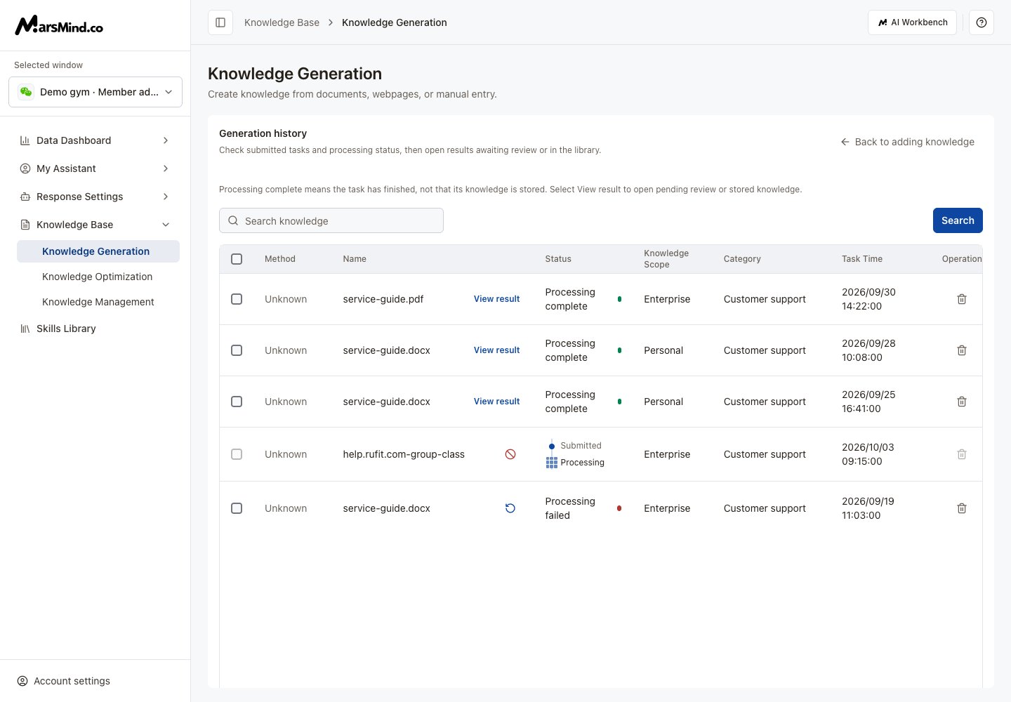Go back to adding knowledge
This screenshot has height=702, width=1011.
[907, 142]
